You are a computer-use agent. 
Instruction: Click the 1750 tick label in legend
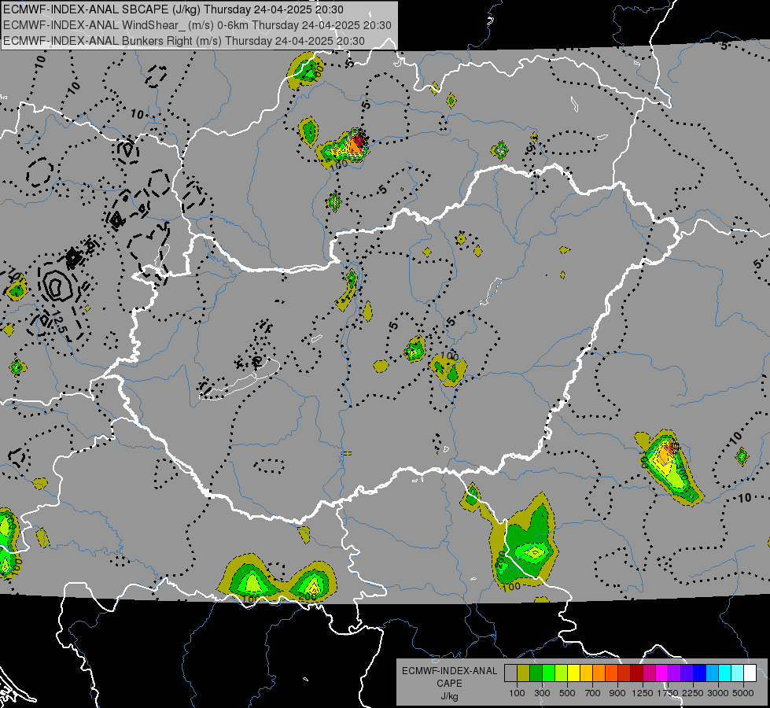pos(668,693)
